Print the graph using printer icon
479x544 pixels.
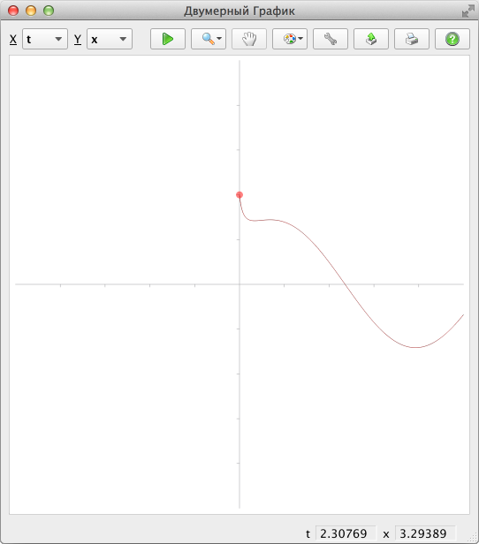pos(412,39)
